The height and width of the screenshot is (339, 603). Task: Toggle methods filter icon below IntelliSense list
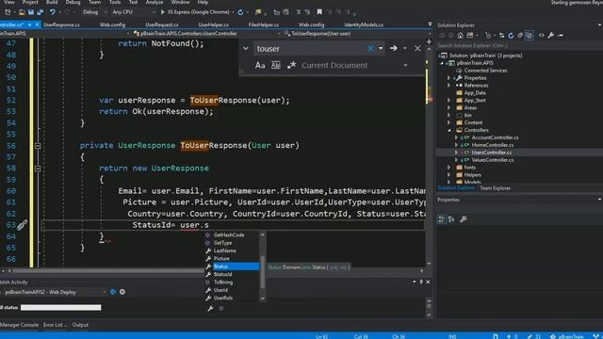click(221, 308)
